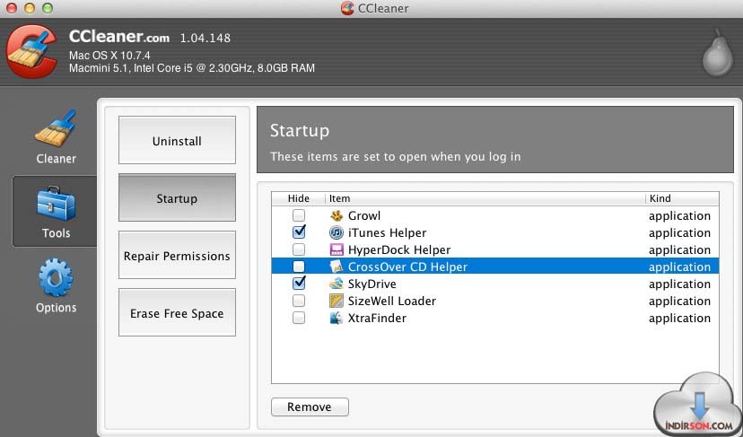The width and height of the screenshot is (743, 437).
Task: Uncheck Hide for iTunes Helper
Action: pyautogui.click(x=299, y=232)
